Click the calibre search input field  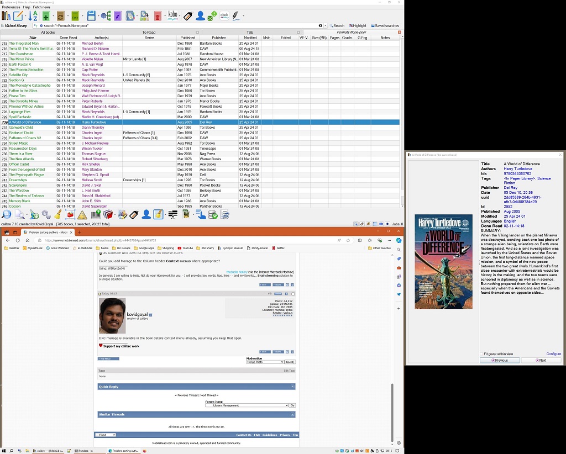pyautogui.click(x=181, y=25)
